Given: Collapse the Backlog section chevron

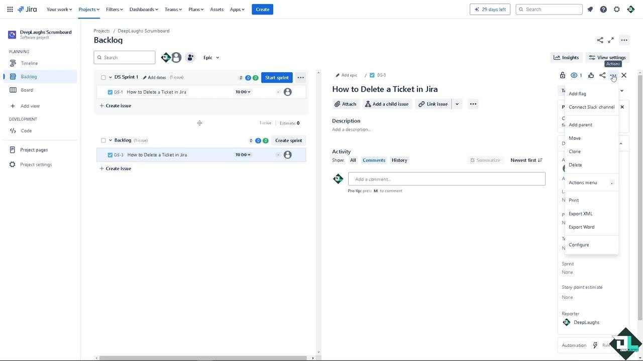Looking at the screenshot, I should [x=111, y=140].
